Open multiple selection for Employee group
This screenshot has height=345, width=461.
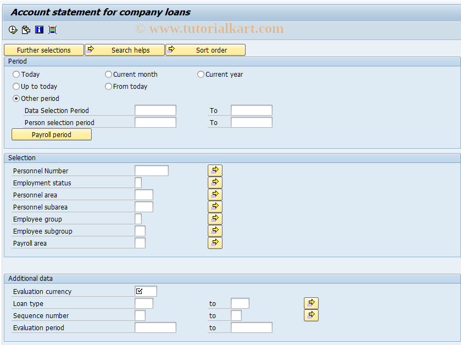coord(215,219)
